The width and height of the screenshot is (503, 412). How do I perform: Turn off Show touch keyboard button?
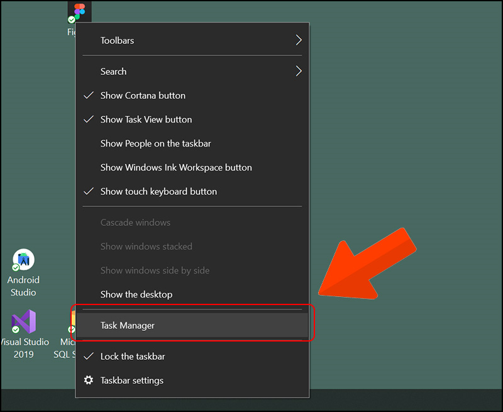158,191
